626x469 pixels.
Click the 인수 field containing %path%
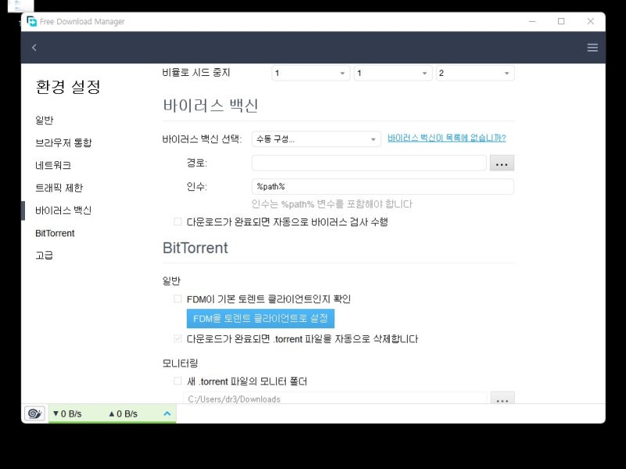pos(383,186)
